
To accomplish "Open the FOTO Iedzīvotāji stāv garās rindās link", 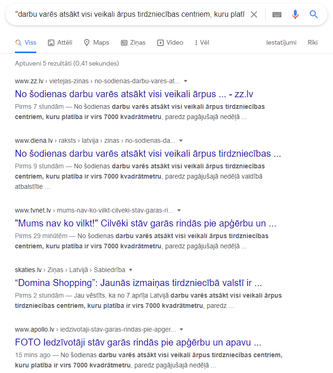I will coord(138,342).
